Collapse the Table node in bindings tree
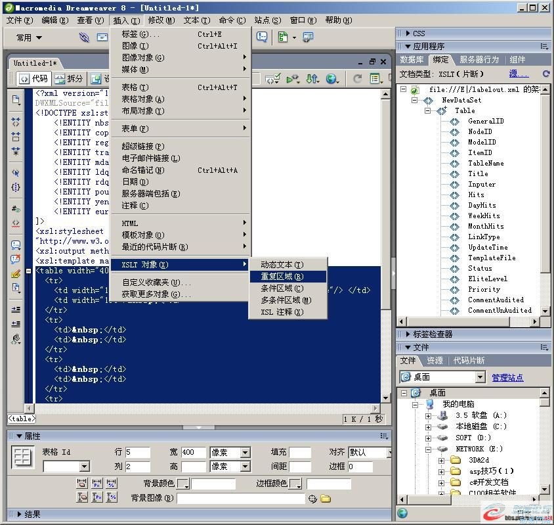The image size is (554, 525). click(x=428, y=110)
